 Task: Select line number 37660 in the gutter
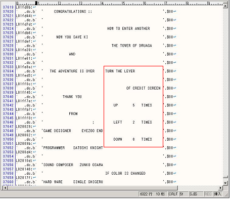(8, 182)
